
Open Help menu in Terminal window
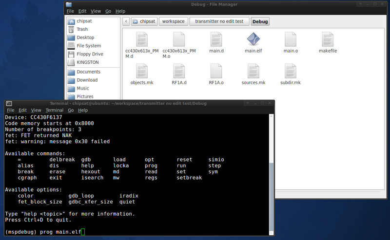83,110
